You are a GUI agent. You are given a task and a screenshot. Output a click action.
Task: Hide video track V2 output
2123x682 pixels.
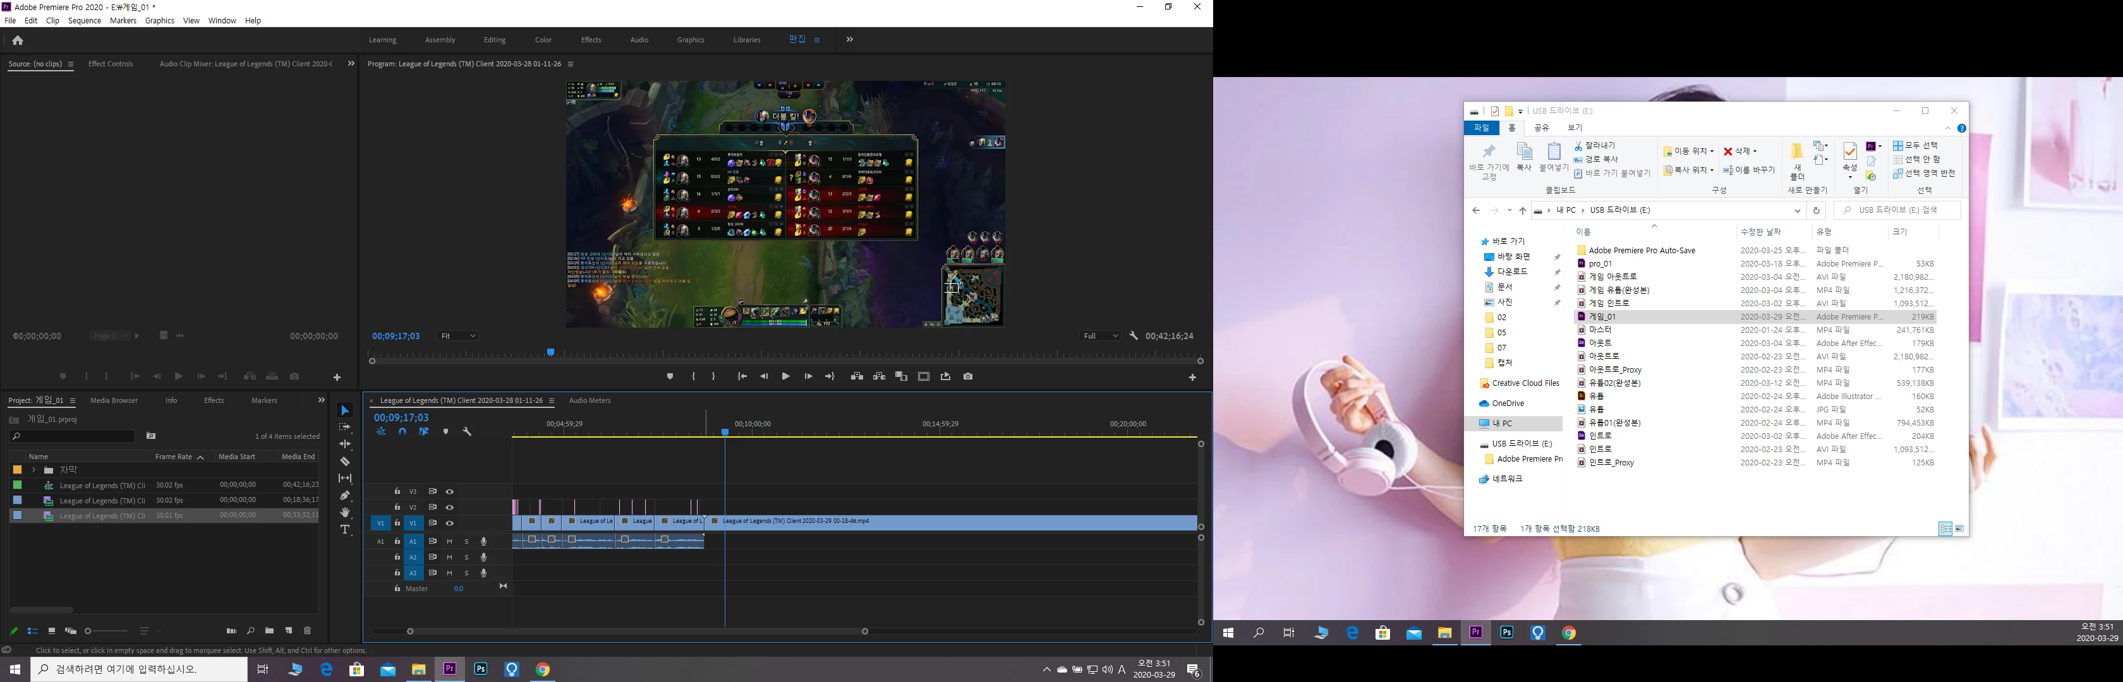450,507
